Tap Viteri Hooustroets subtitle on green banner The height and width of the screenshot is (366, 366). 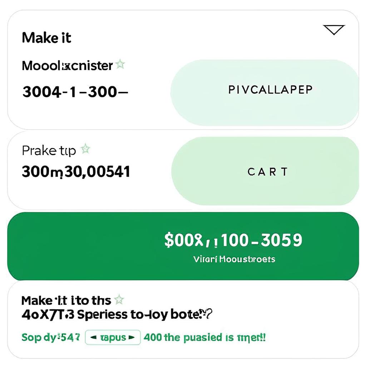tap(234, 259)
